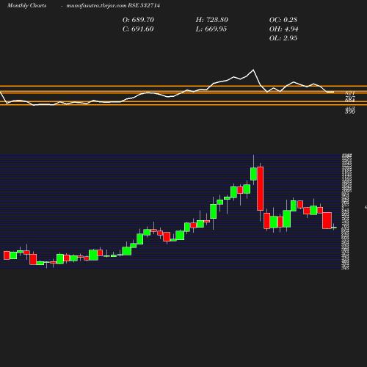Select the open value O: 689.70
The width and height of the screenshot is (367, 367).
click(x=138, y=20)
